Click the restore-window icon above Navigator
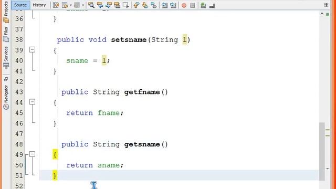 pos(6,79)
